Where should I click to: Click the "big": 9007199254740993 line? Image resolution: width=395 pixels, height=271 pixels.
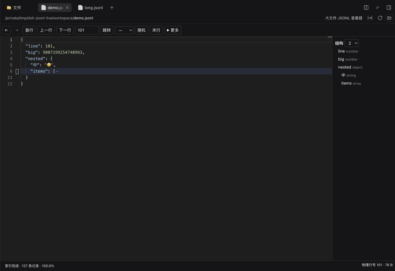click(x=55, y=52)
